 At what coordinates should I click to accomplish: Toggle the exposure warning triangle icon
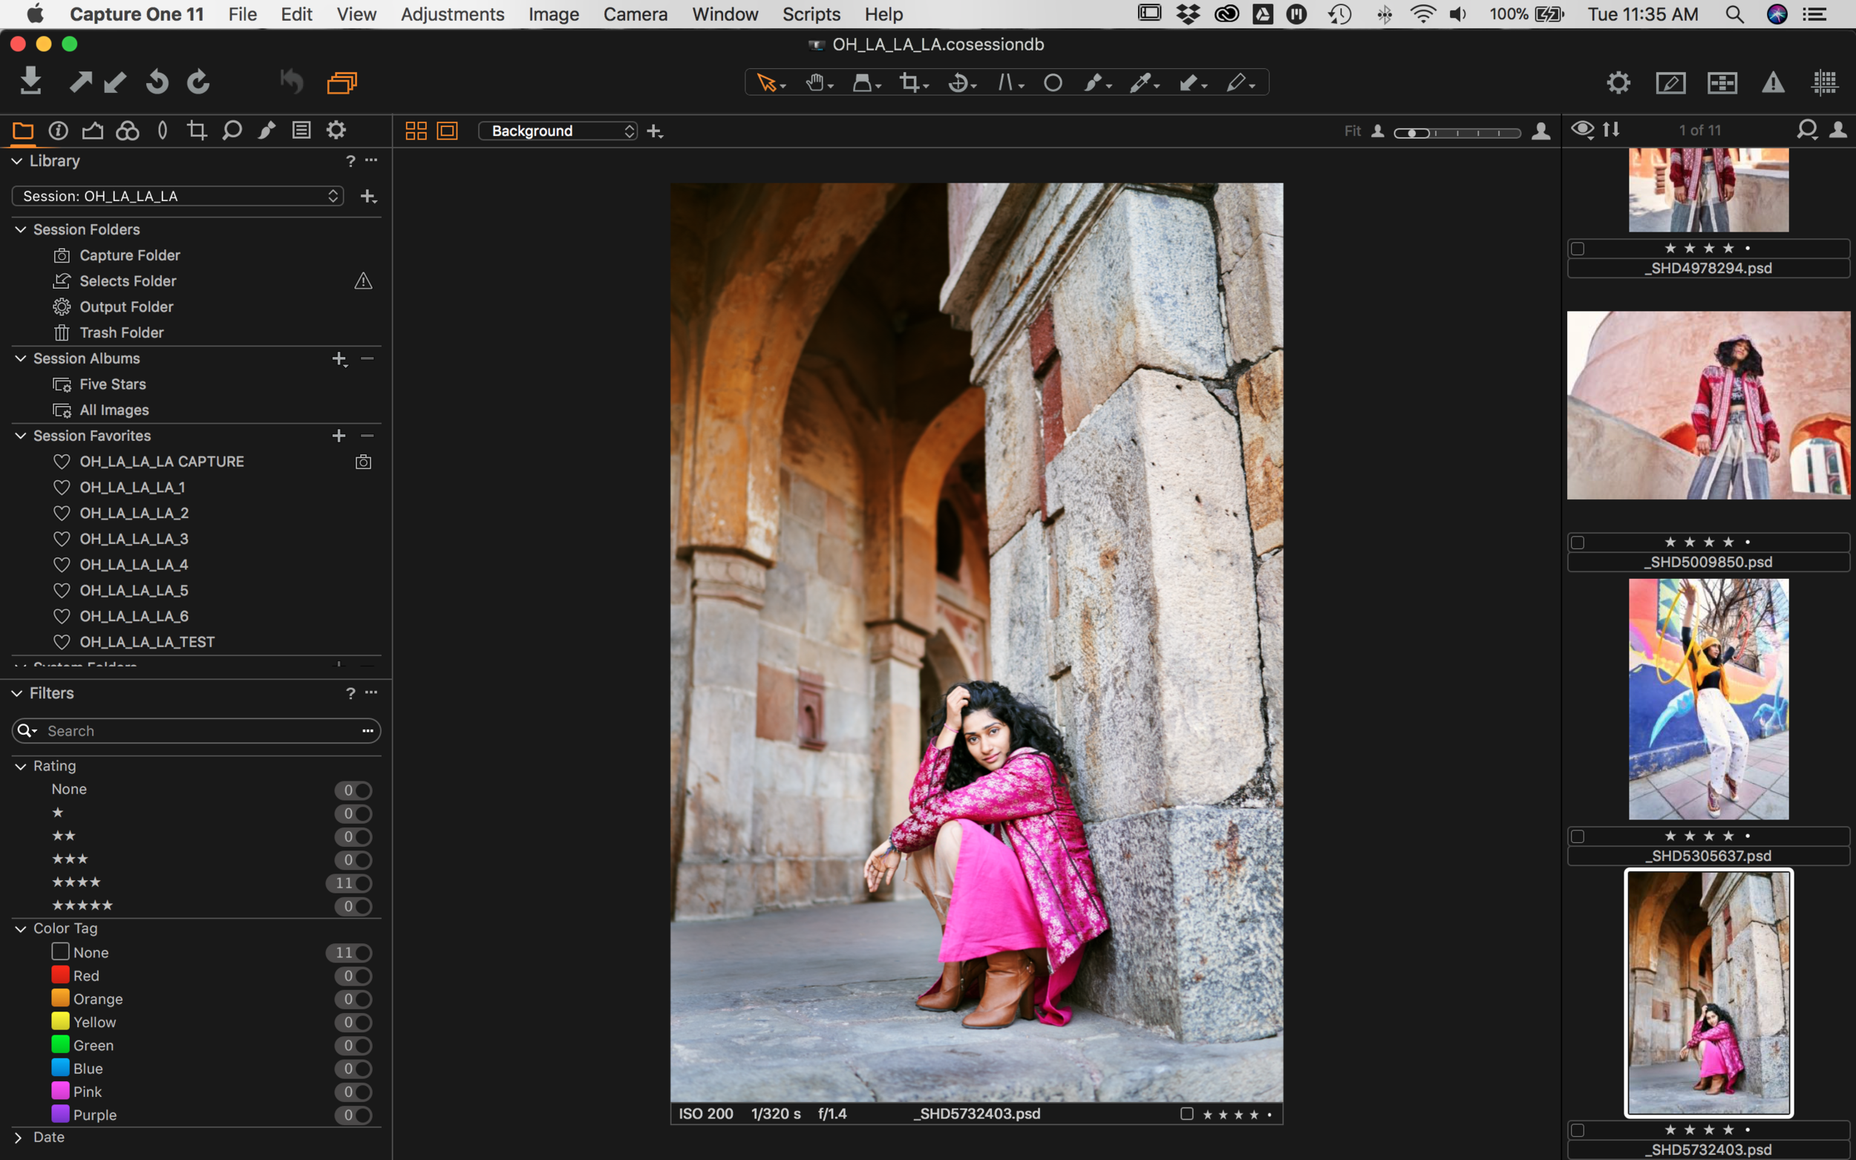point(1773,82)
